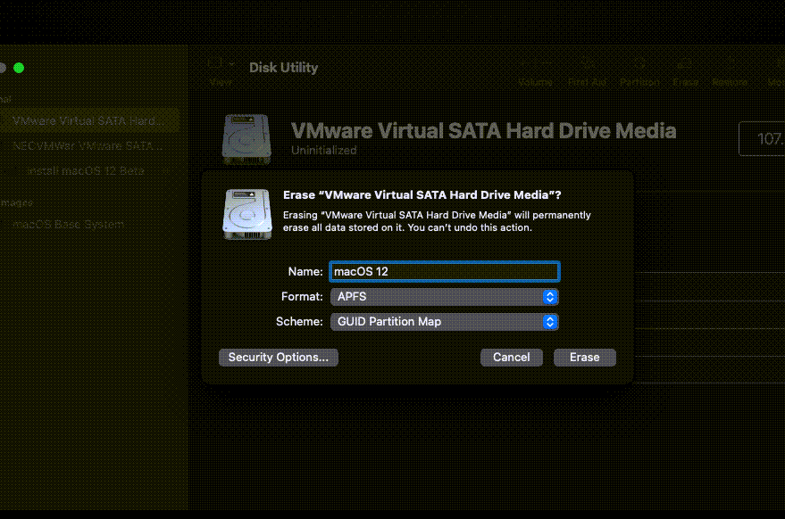Select VMware Virtual SATA Hard drive in sidebar
The image size is (785, 519).
(x=88, y=120)
